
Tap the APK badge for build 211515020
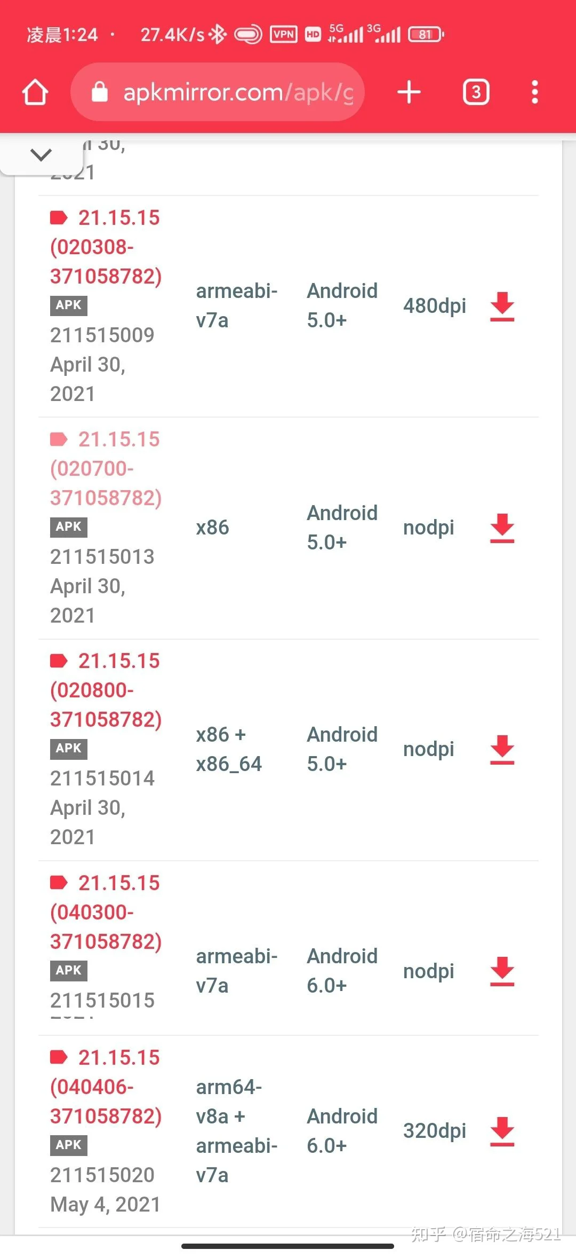point(69,1145)
